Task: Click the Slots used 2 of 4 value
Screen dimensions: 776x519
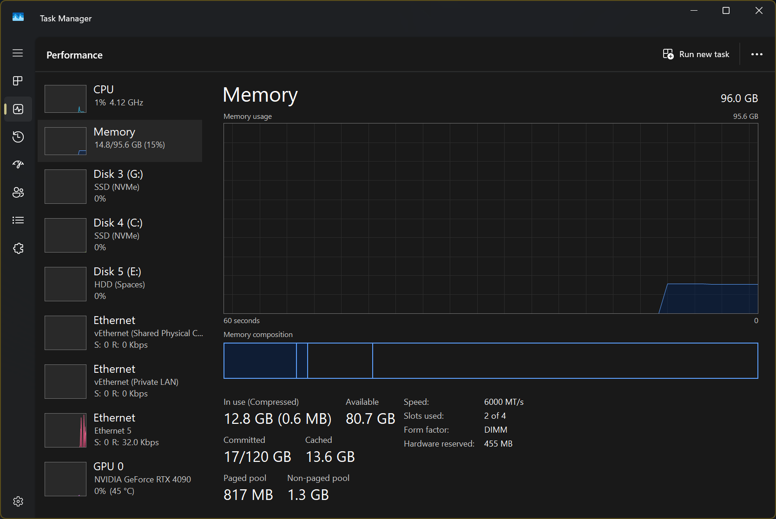Action: point(495,416)
